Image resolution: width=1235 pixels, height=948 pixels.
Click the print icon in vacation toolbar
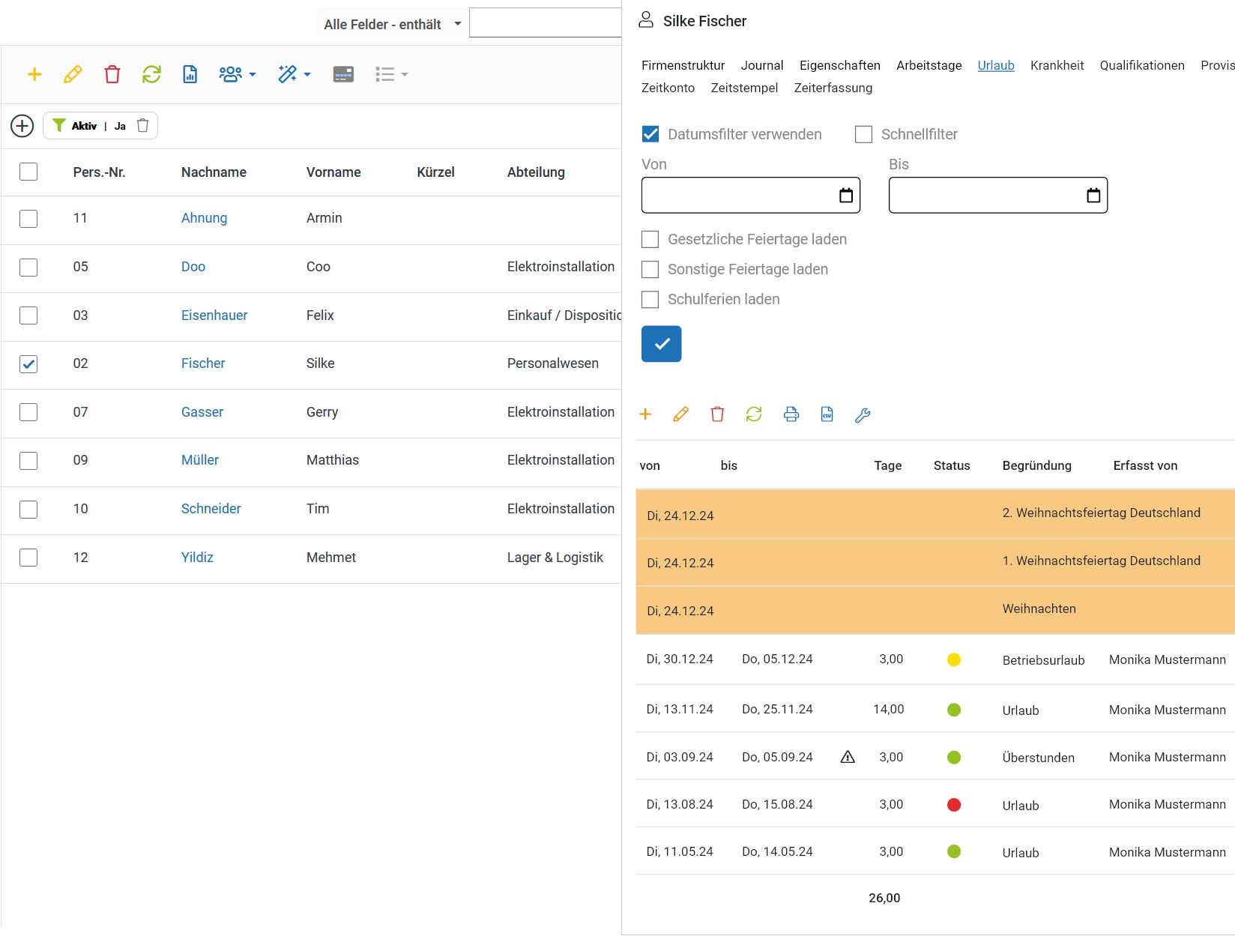click(x=791, y=414)
